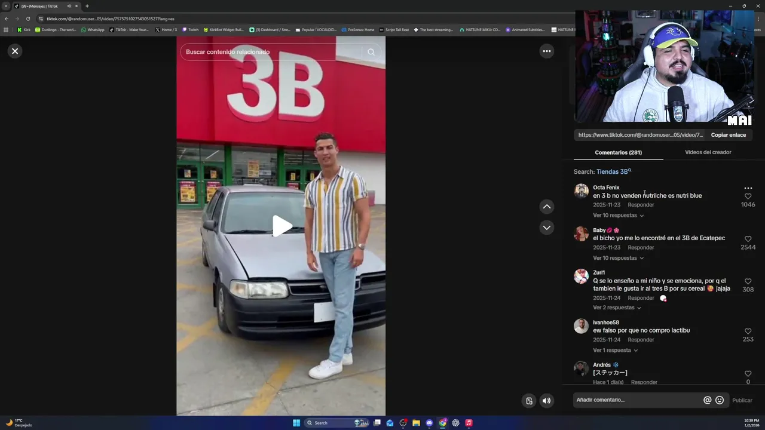Click the username ivanhoe58
Viewport: 765px width, 430px height.
coord(606,322)
